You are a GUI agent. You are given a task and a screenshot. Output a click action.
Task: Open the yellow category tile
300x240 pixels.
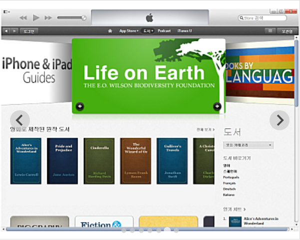pyautogui.click(x=168, y=222)
